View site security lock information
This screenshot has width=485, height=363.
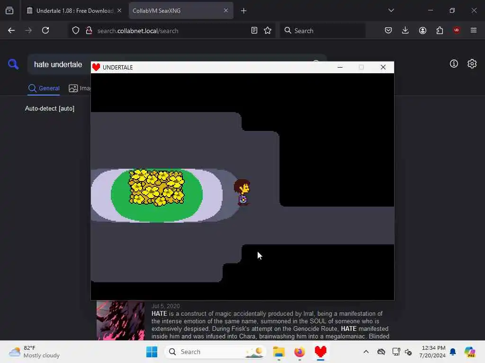(89, 30)
